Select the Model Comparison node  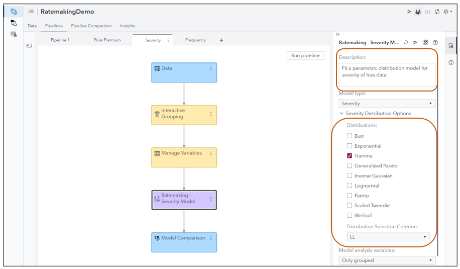point(184,238)
